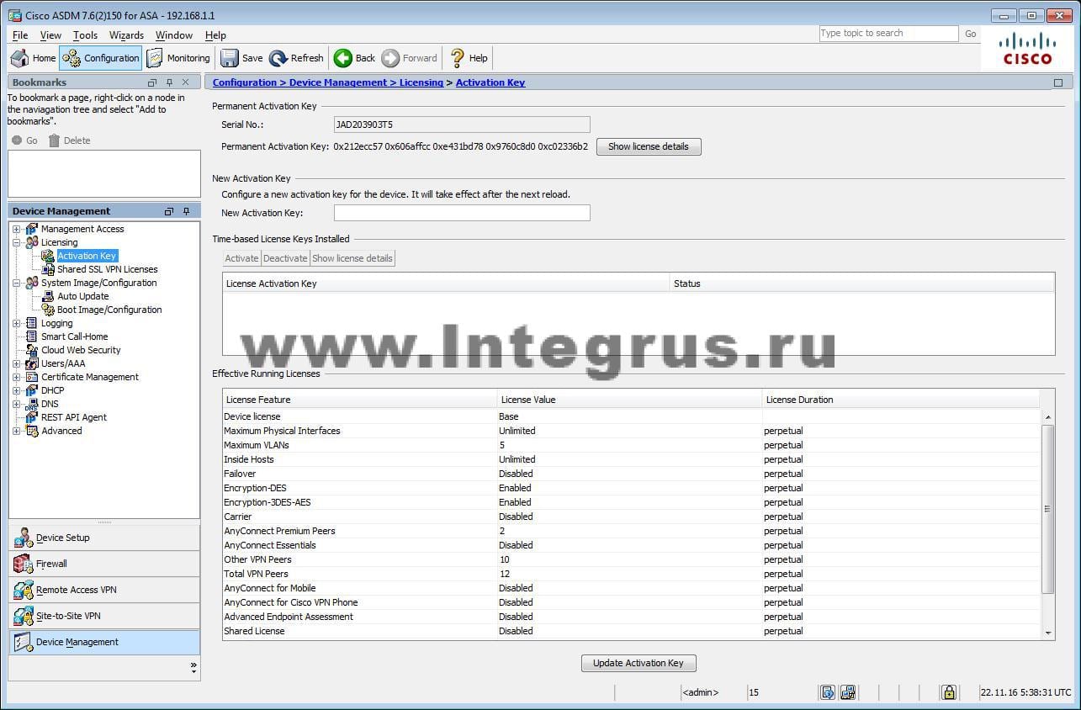1081x710 pixels.
Task: Save the configuration with the Save icon
Action: [x=241, y=58]
